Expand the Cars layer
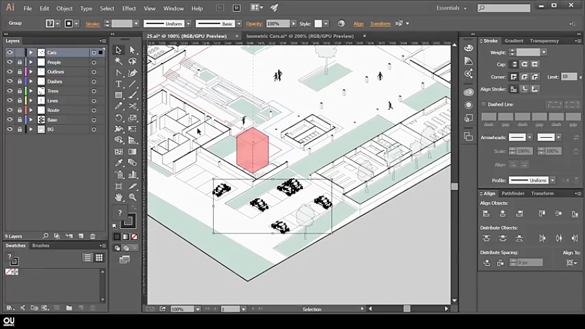Image resolution: width=585 pixels, height=329 pixels. [x=31, y=53]
